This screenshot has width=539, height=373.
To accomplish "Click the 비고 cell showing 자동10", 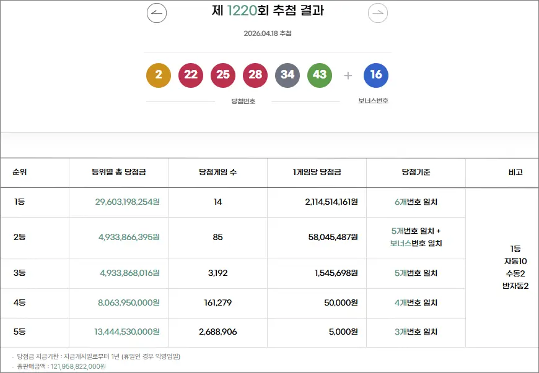I will (x=515, y=262).
